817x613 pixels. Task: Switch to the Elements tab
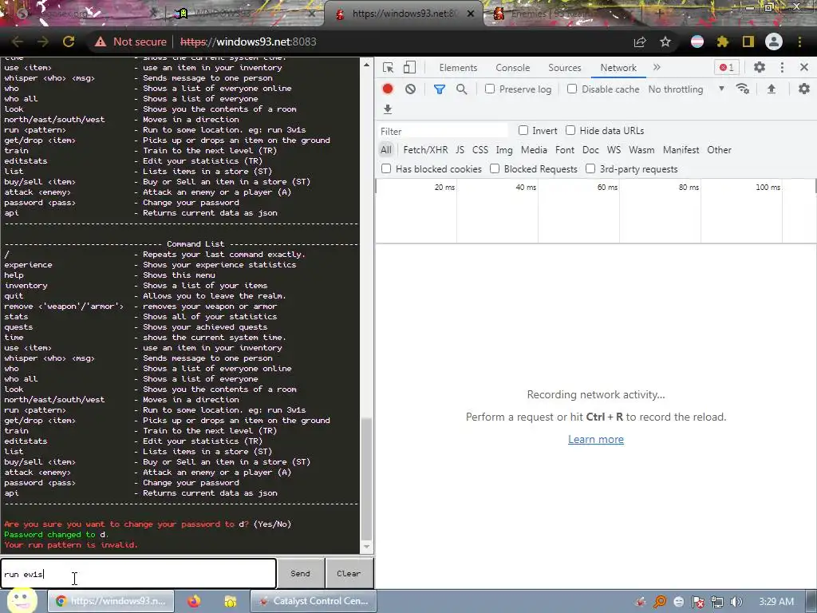(458, 68)
